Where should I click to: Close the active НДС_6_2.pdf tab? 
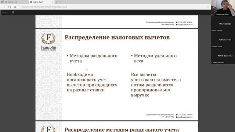click(53, 2)
